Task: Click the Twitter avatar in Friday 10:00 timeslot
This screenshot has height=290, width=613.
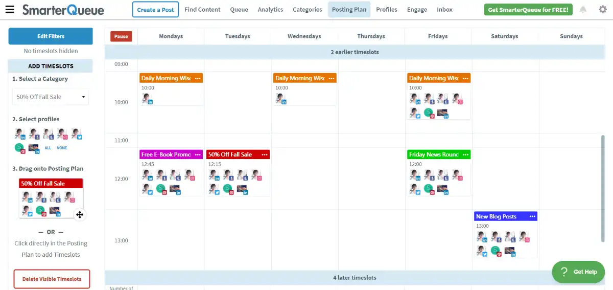Action: 414,113
